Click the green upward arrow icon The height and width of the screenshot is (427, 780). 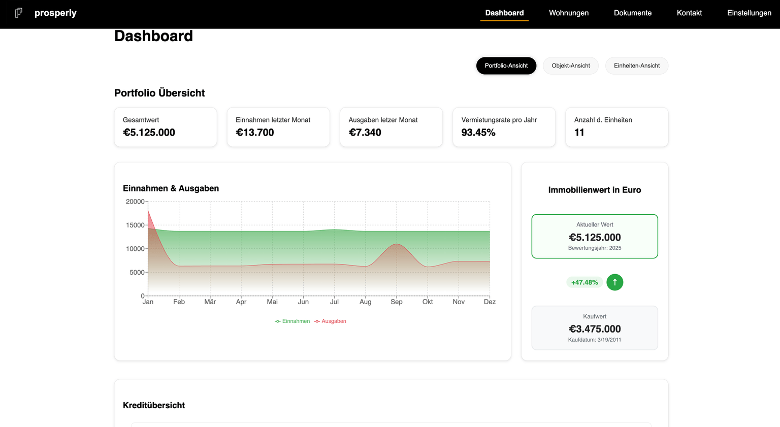[614, 282]
